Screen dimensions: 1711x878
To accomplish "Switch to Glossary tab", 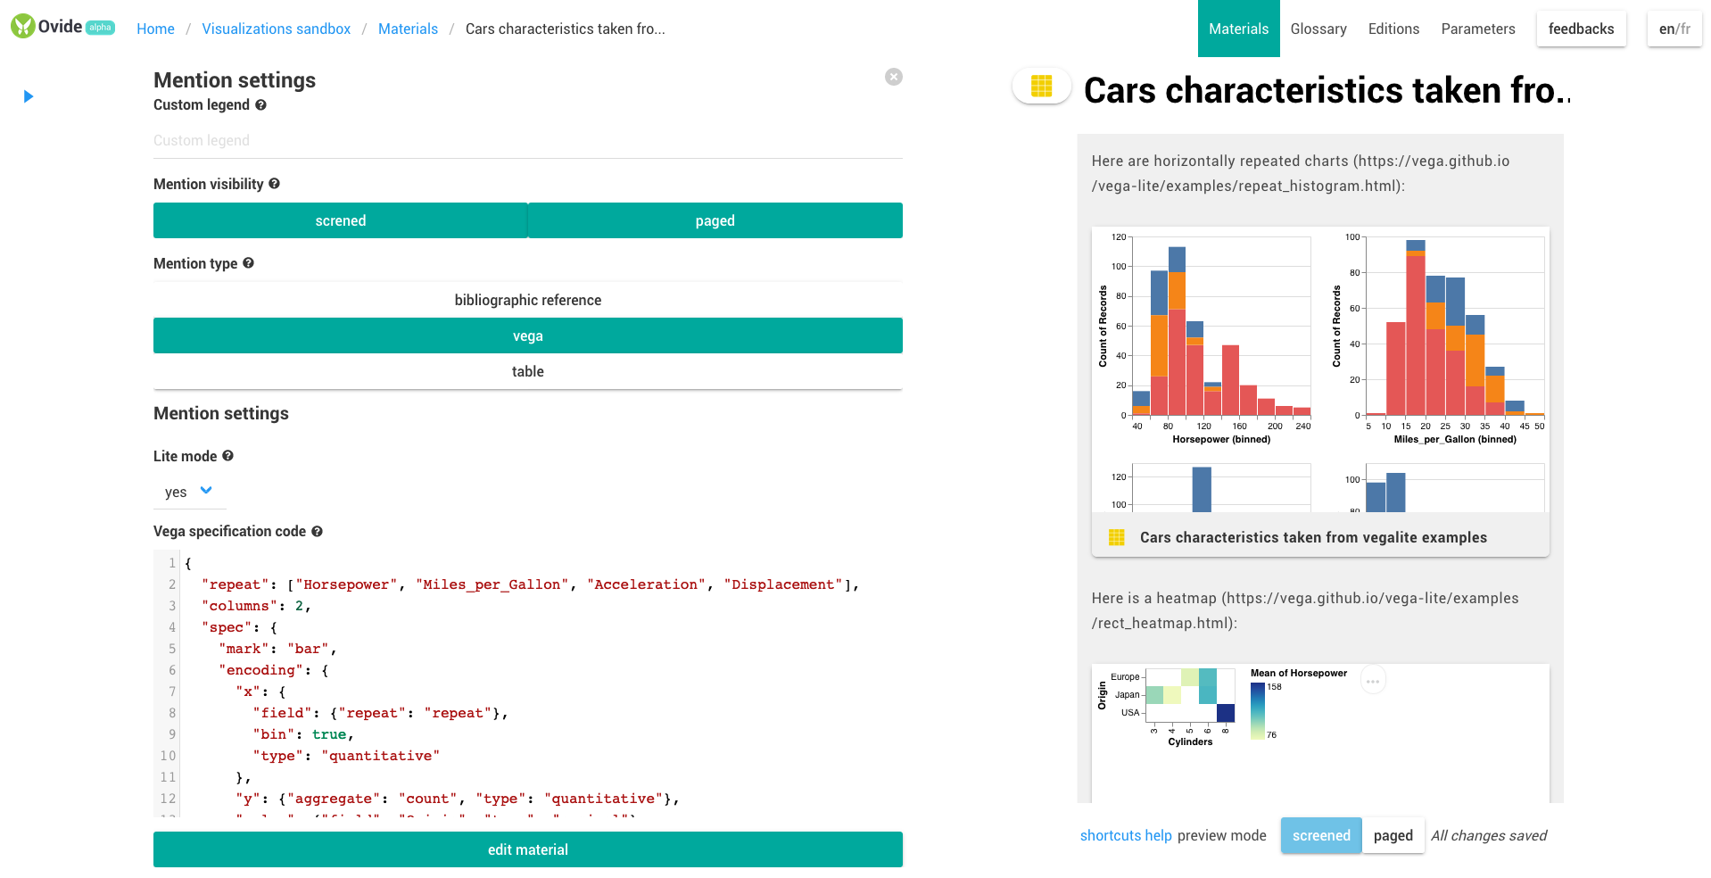I will (x=1318, y=29).
